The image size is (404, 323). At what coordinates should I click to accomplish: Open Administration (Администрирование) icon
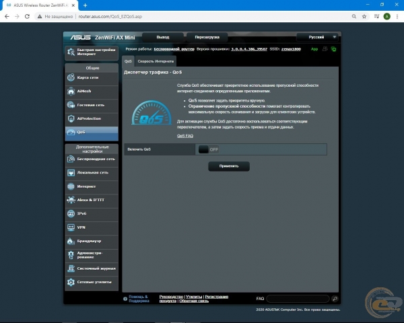pyautogui.click(x=71, y=255)
